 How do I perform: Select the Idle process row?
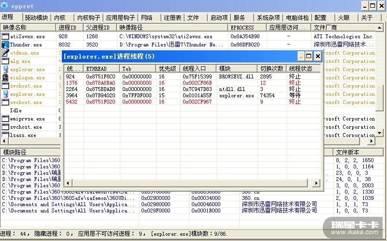click(16, 110)
